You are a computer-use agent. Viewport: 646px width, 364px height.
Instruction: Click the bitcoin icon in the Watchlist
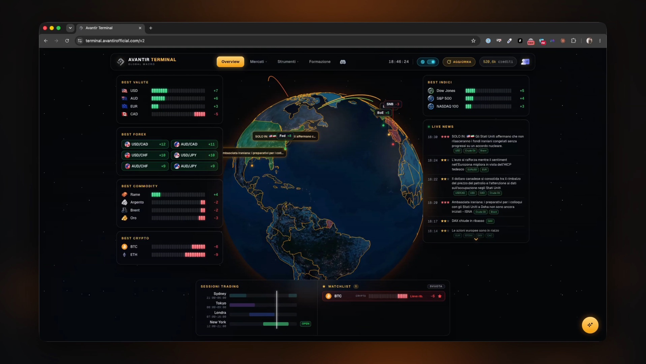click(x=328, y=296)
